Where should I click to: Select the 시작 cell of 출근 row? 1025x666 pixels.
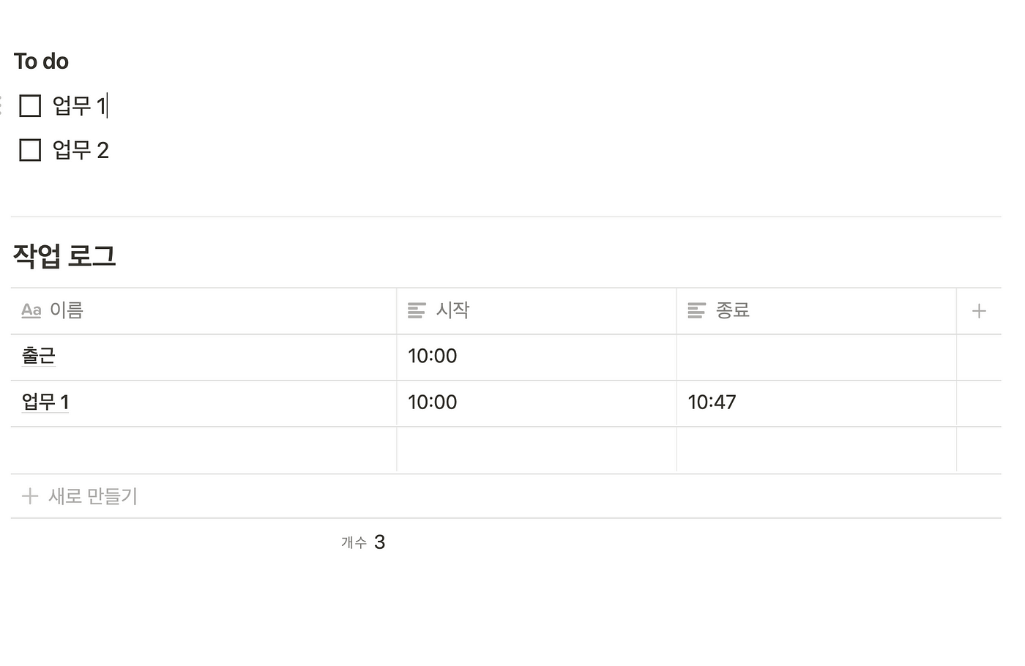click(537, 357)
